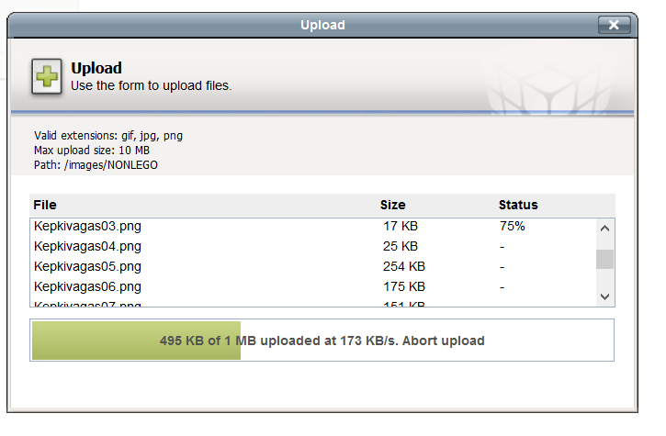Click the file list scrollbar thumb
Image resolution: width=666 pixels, height=436 pixels.
[604, 259]
